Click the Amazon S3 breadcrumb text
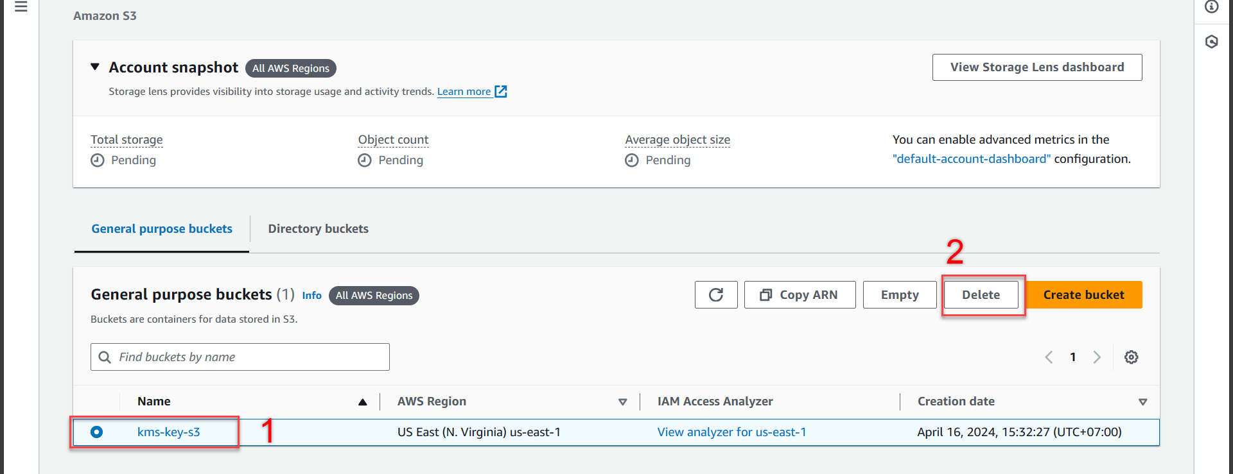The image size is (1233, 474). 105,16
